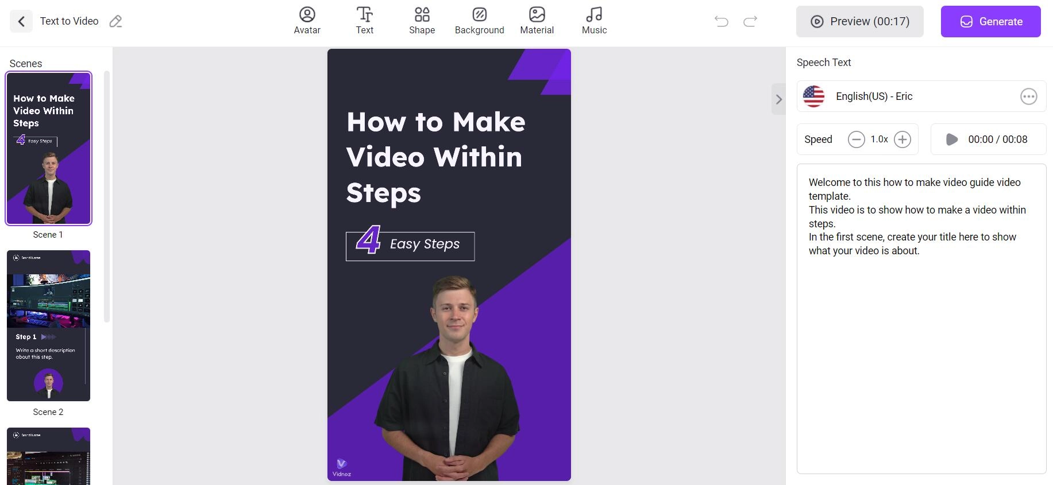The width and height of the screenshot is (1053, 485).
Task: Open the Shape tool
Action: pyautogui.click(x=422, y=21)
